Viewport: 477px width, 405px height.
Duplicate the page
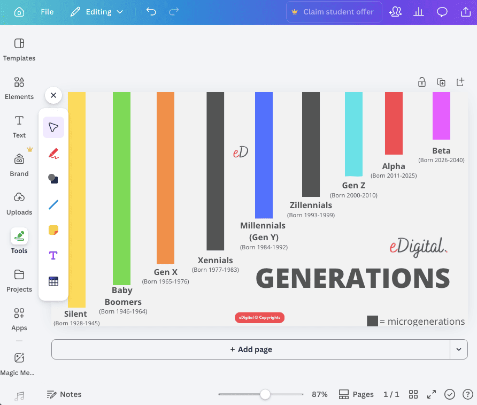tap(441, 82)
